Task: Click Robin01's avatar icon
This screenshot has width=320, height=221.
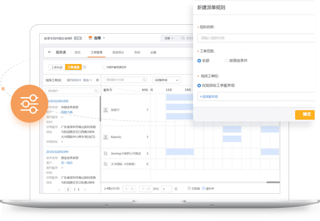Action: (105, 137)
